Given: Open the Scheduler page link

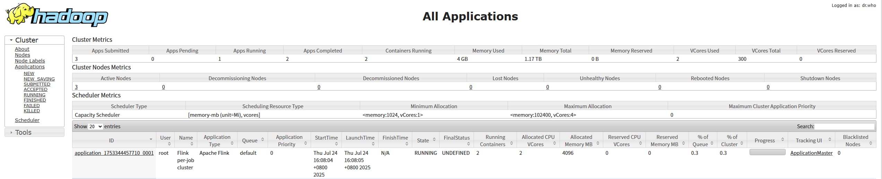Looking at the screenshot, I should coord(27,120).
